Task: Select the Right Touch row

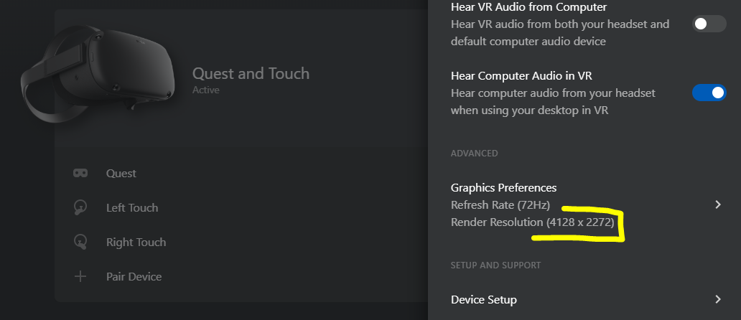Action: (136, 242)
